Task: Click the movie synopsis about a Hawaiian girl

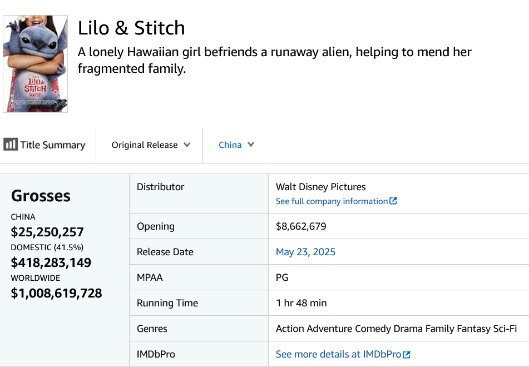Action: [x=275, y=60]
